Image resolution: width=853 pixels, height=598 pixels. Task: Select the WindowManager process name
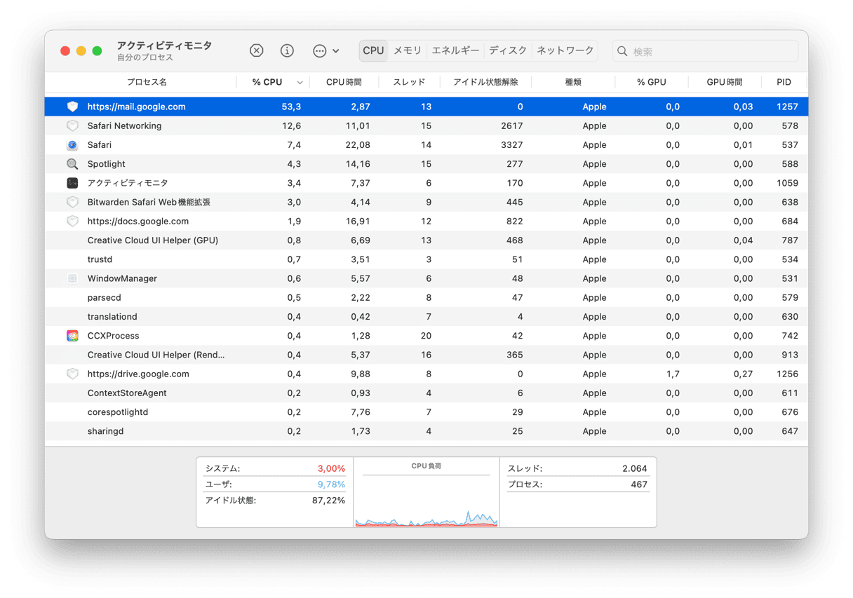[122, 278]
